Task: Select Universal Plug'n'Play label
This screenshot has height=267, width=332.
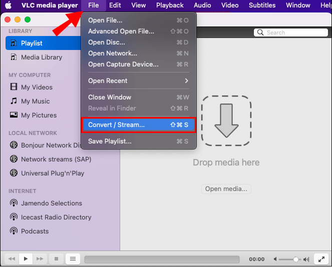Action: [x=53, y=173]
